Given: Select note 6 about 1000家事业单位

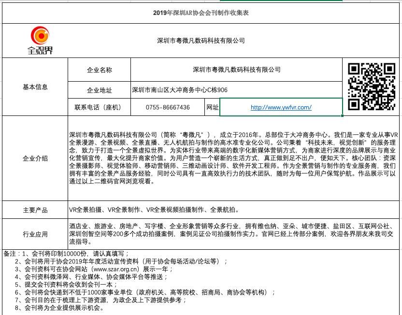Looking at the screenshot, I should 145,292.
